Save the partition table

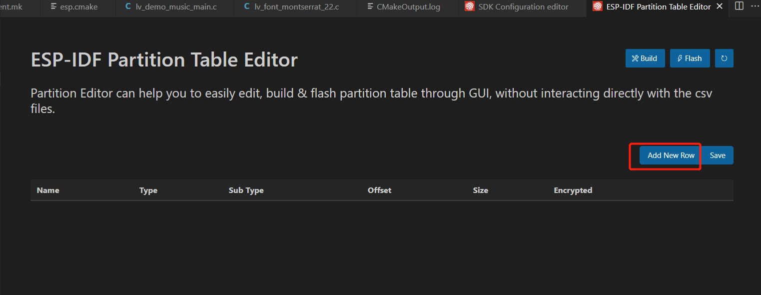pos(717,155)
